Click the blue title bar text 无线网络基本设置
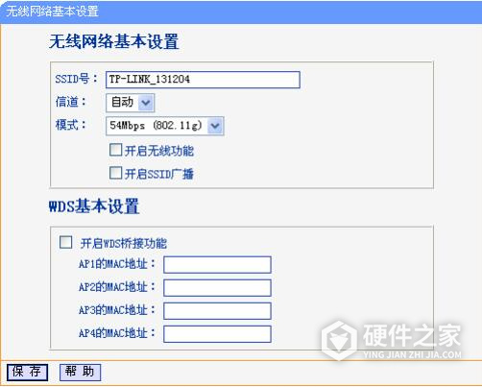This screenshot has width=482, height=387. [x=52, y=12]
